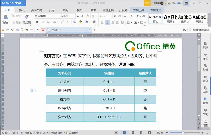Clear formatting eraser icon

coord(88,16)
